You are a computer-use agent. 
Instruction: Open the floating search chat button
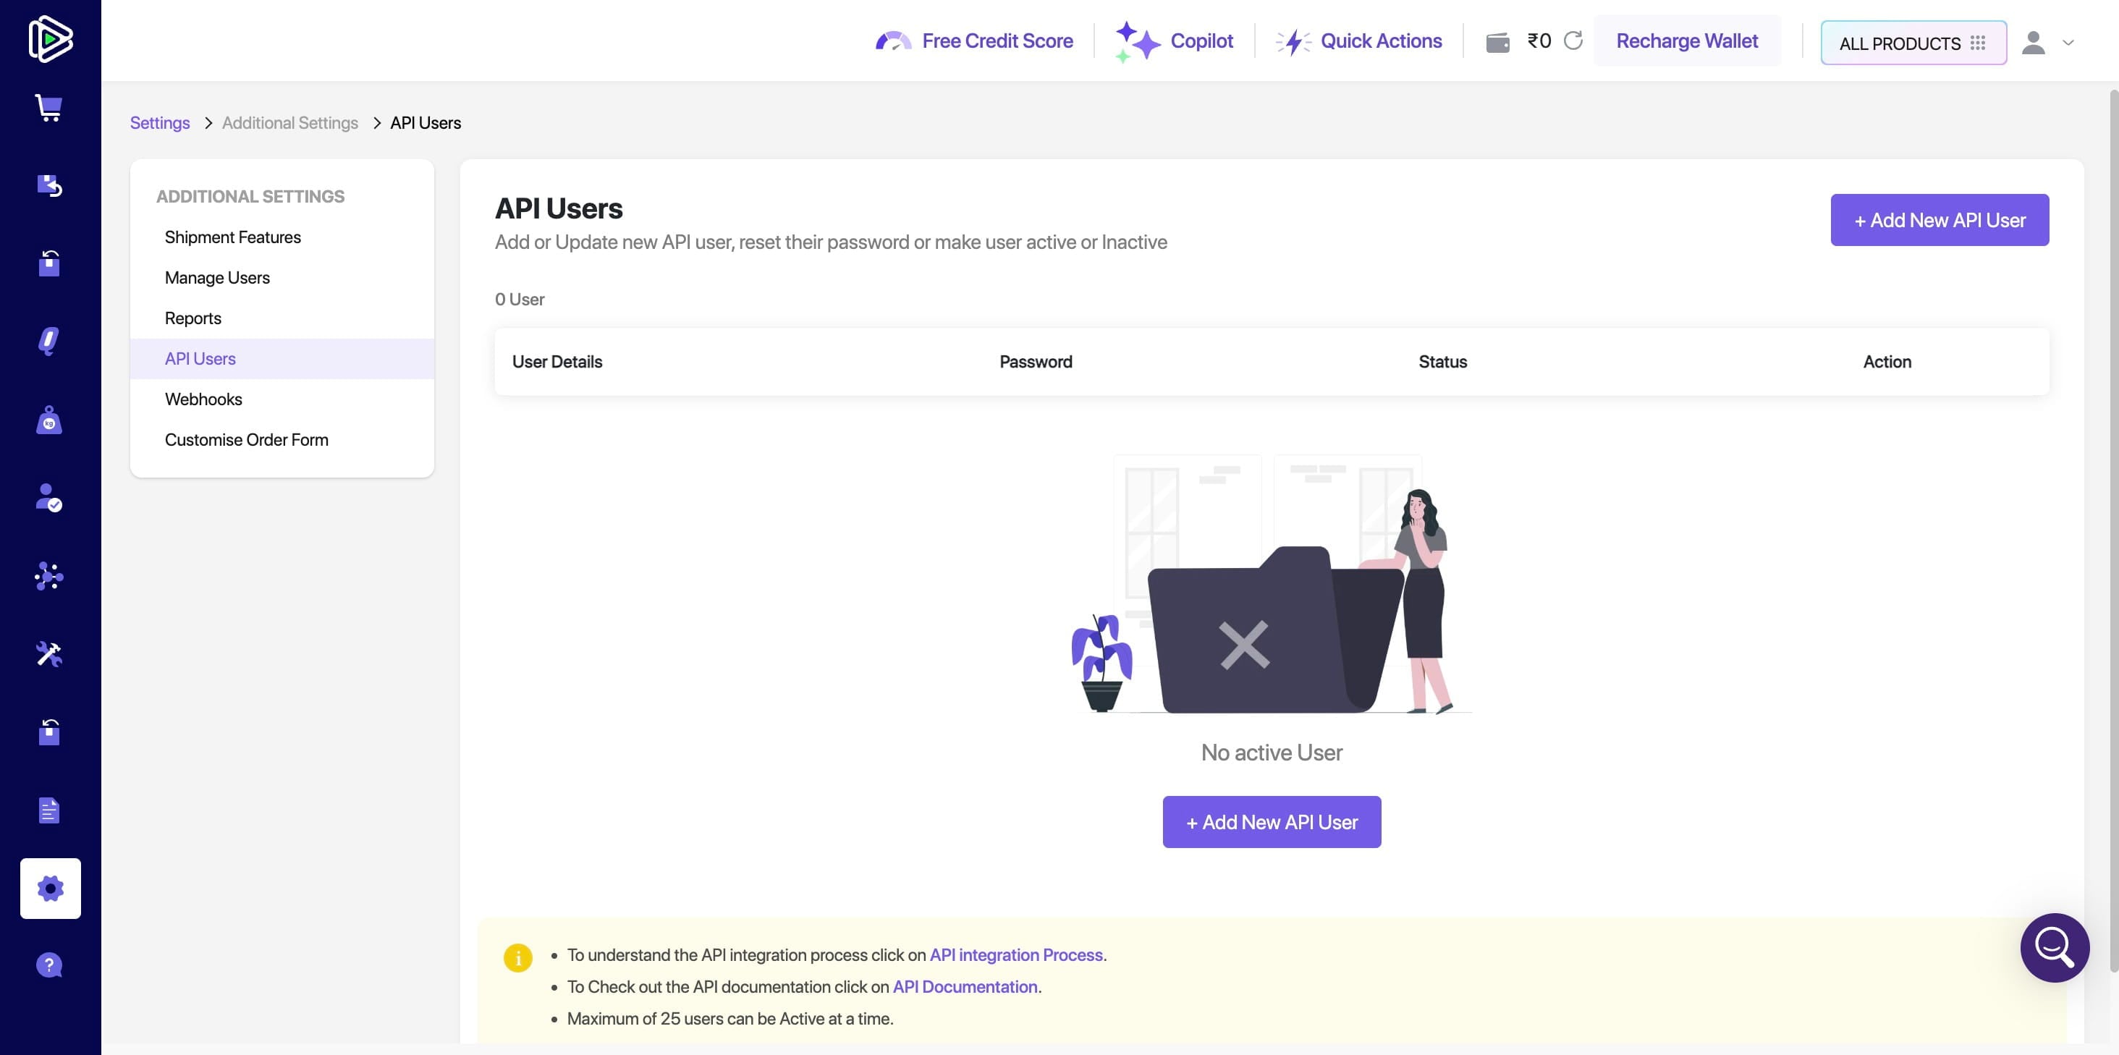[x=2054, y=947]
